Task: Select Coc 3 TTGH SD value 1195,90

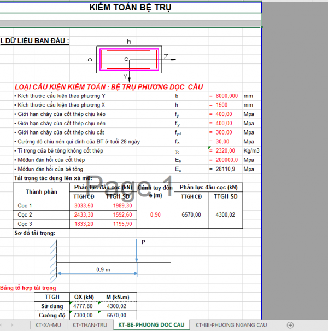Action: (120, 224)
